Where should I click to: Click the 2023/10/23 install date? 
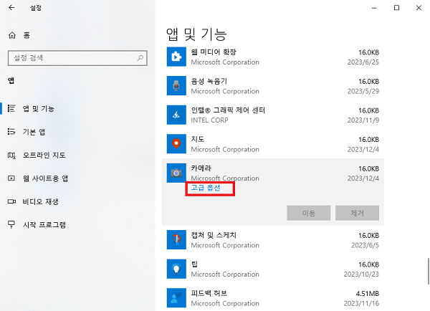(361, 274)
